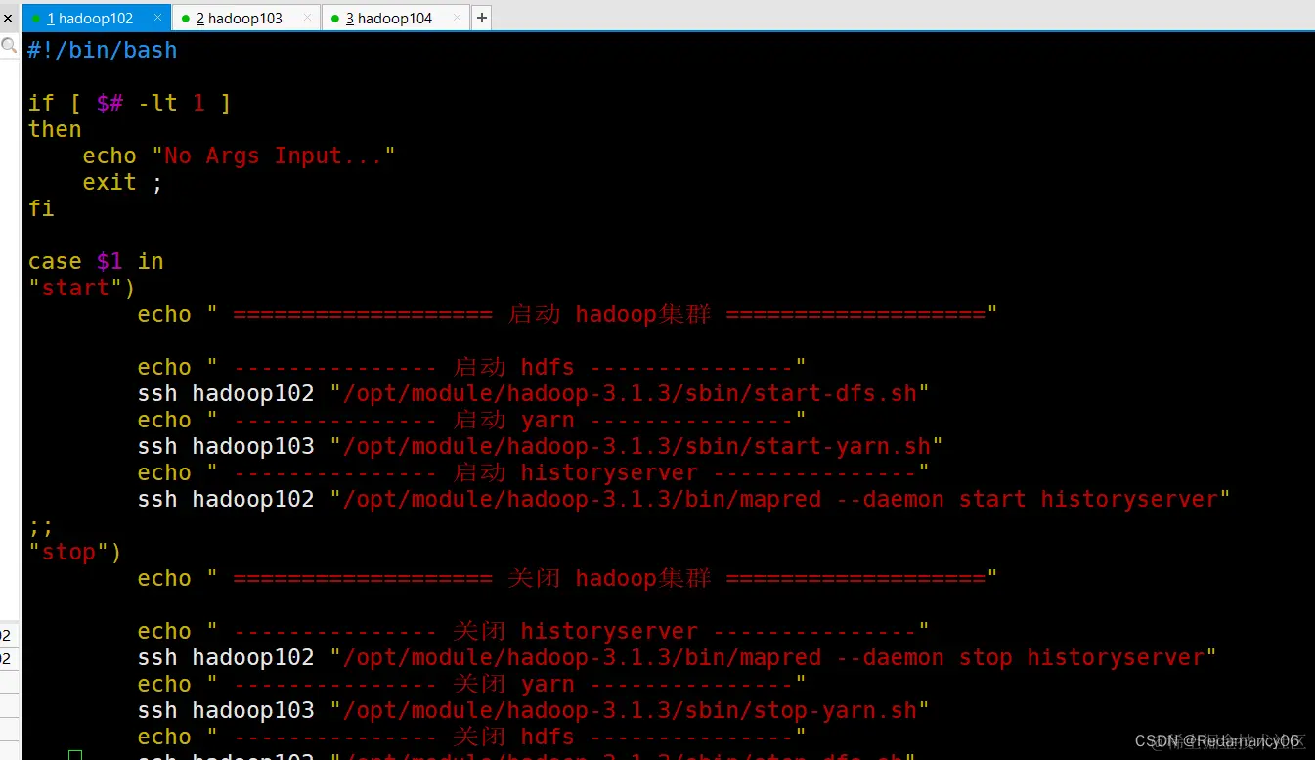Image resolution: width=1315 pixels, height=760 pixels.
Task: Click the 'exit ;' line
Action: click(122, 182)
